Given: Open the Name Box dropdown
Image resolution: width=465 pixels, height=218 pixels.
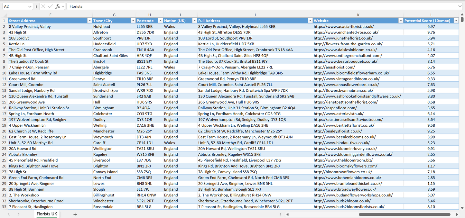Looking at the screenshot, I should [x=30, y=6].
